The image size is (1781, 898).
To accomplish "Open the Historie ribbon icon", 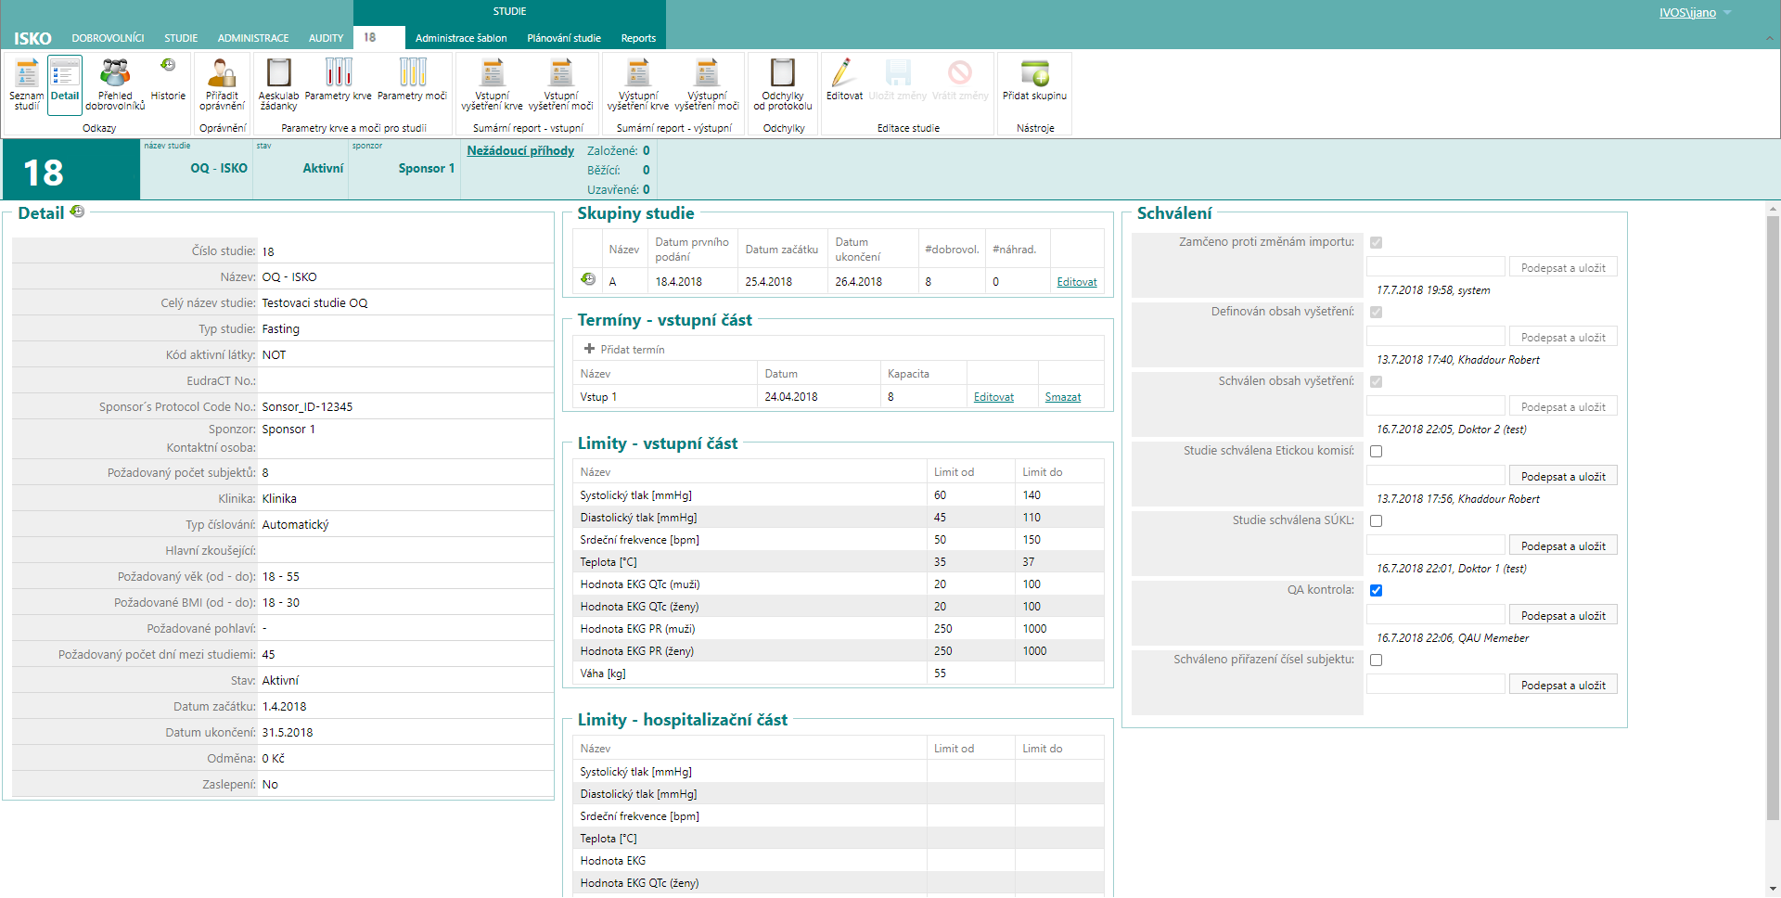I will (x=168, y=80).
